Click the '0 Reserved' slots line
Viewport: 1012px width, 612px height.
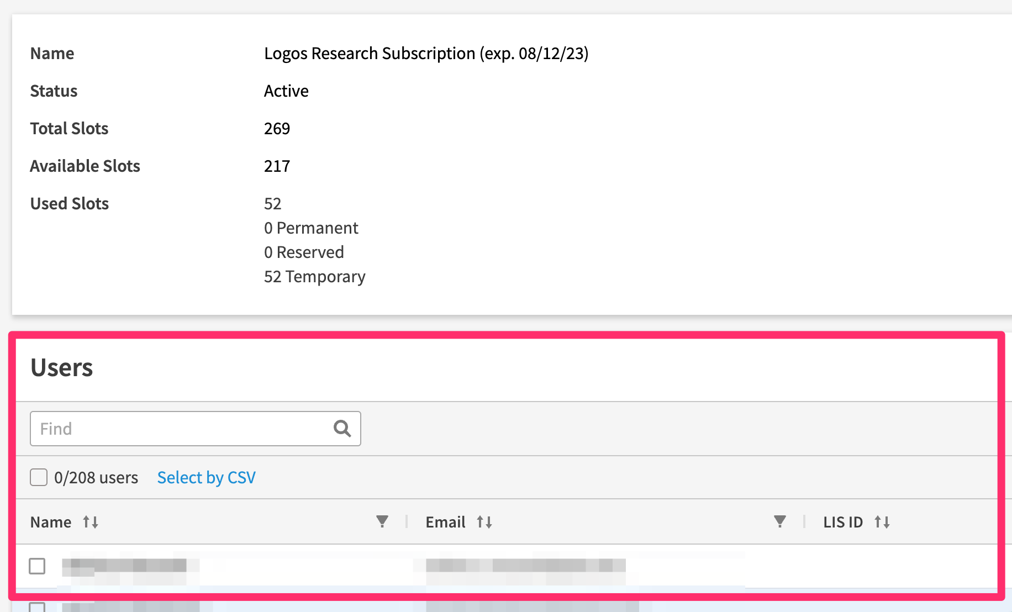click(304, 252)
